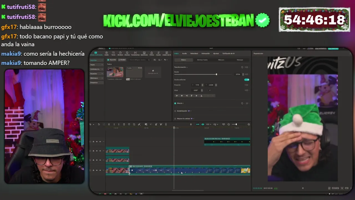
Task: Reset the Transformación settings
Action: point(242,67)
